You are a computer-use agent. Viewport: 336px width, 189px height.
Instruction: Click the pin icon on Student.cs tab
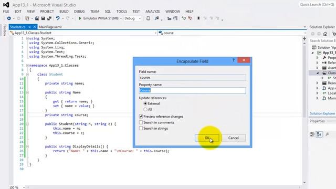click(x=29, y=27)
